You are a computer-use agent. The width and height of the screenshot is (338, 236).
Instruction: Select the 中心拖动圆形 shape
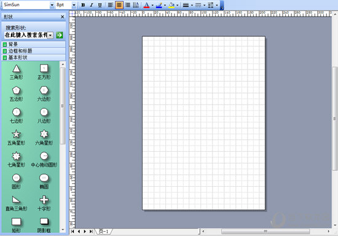click(x=44, y=160)
